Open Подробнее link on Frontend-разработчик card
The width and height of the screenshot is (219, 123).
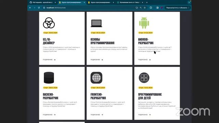(x=97, y=115)
